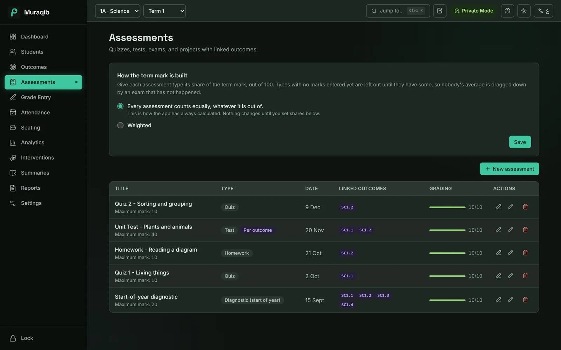This screenshot has height=350, width=561.
Task: Click plain pencil icon for Start-of-year diagnostic
Action: pos(511,300)
